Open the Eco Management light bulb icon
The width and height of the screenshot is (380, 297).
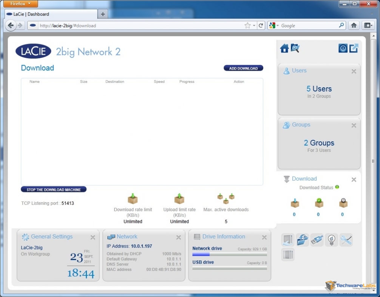(x=332, y=240)
